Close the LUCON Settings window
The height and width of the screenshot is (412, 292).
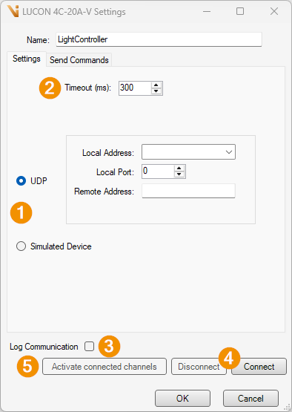(x=274, y=11)
